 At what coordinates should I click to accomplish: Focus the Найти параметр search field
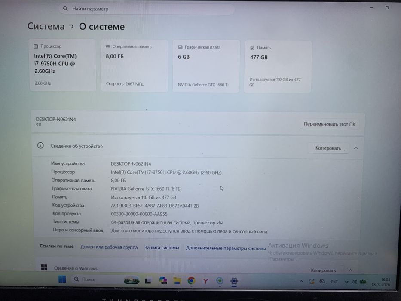click(147, 9)
